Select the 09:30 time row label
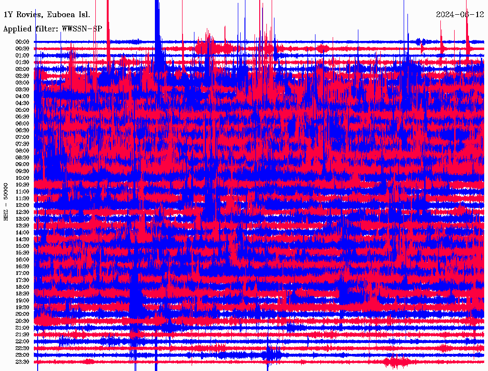This screenshot has height=371, width=488. 22,171
